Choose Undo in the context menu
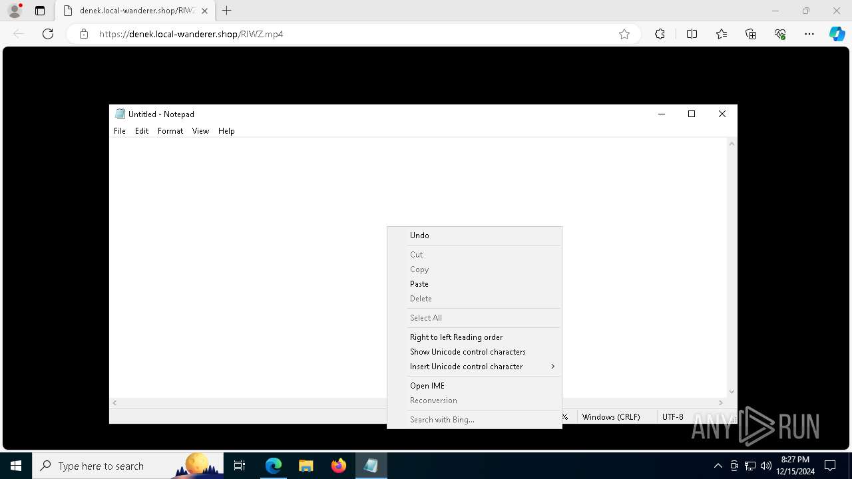This screenshot has width=852, height=479. (x=475, y=236)
